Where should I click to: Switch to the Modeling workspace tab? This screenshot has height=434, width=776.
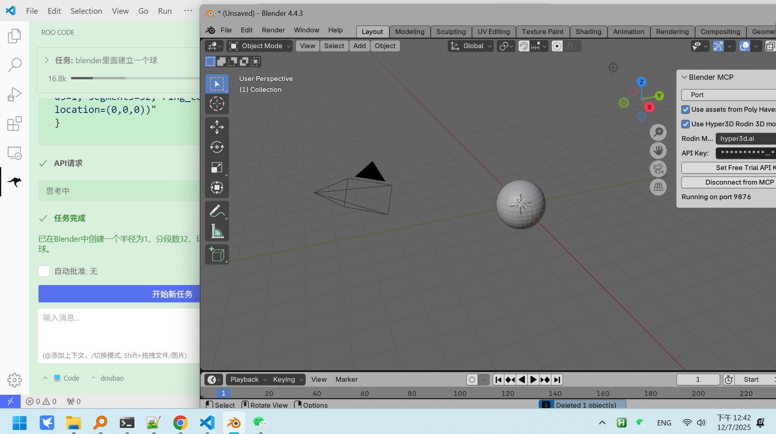click(x=410, y=32)
